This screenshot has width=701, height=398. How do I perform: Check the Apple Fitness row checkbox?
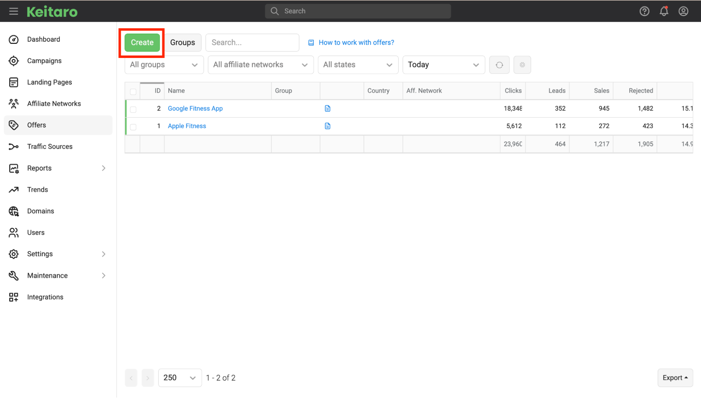(133, 127)
